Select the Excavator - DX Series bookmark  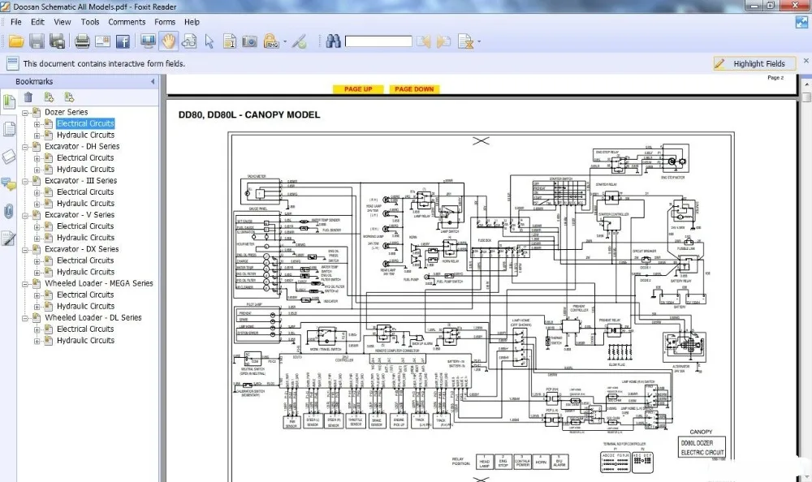click(x=82, y=249)
